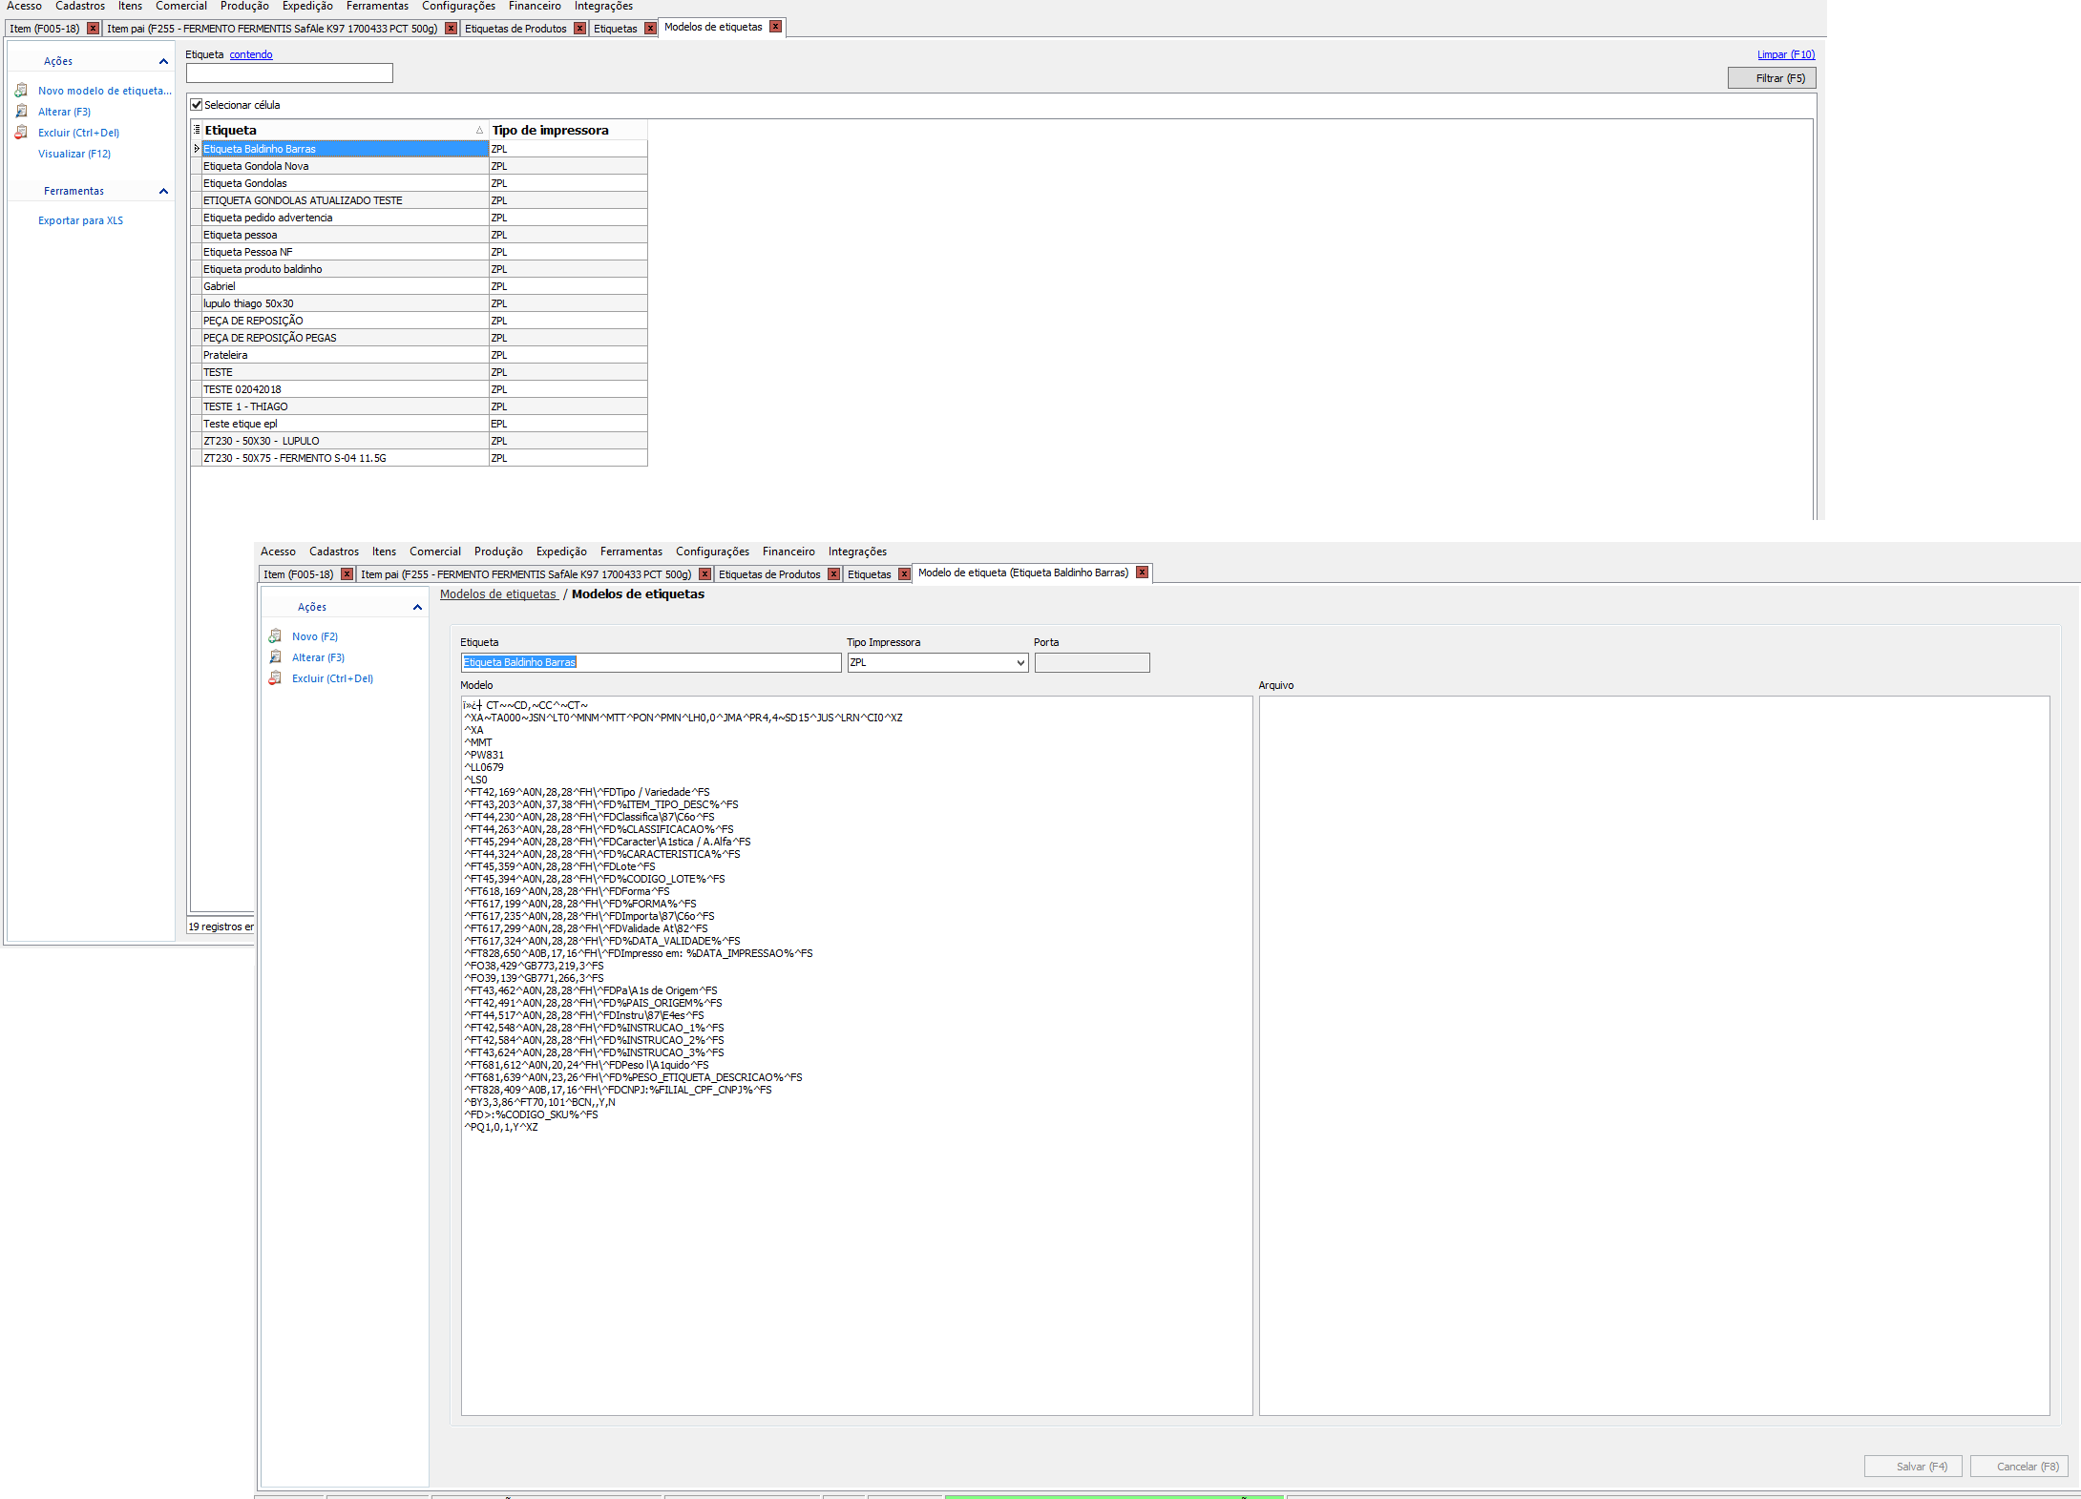Open the Integrações menu in front window
The height and width of the screenshot is (1499, 2081).
pyautogui.click(x=857, y=552)
